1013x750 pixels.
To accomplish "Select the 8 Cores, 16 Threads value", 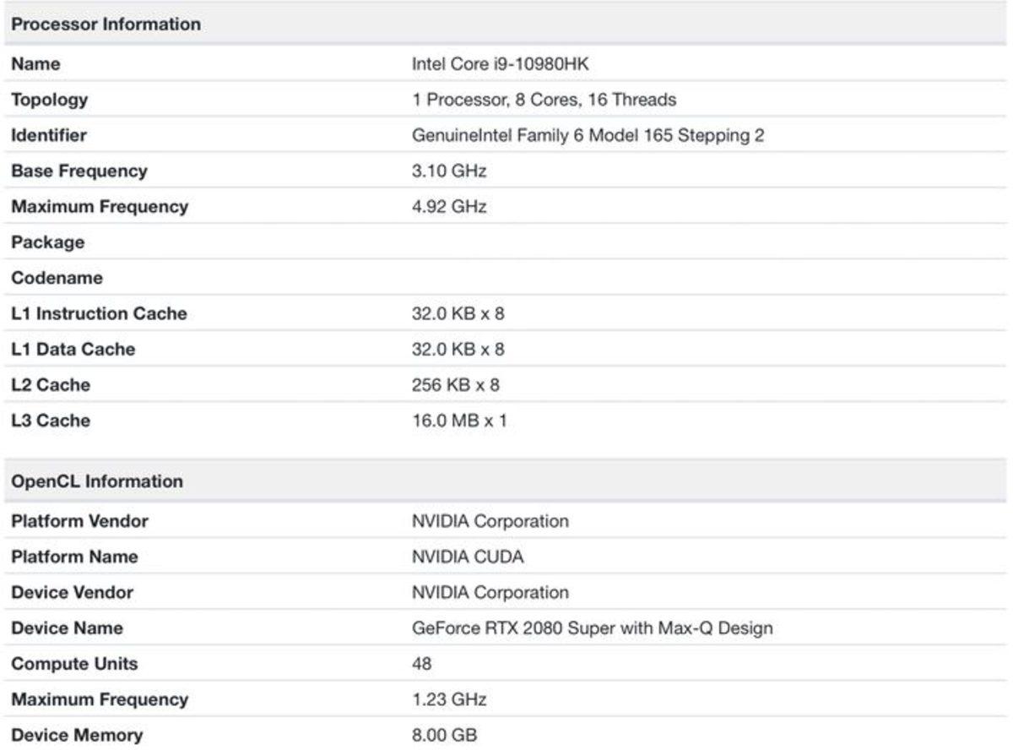I will pos(544,100).
